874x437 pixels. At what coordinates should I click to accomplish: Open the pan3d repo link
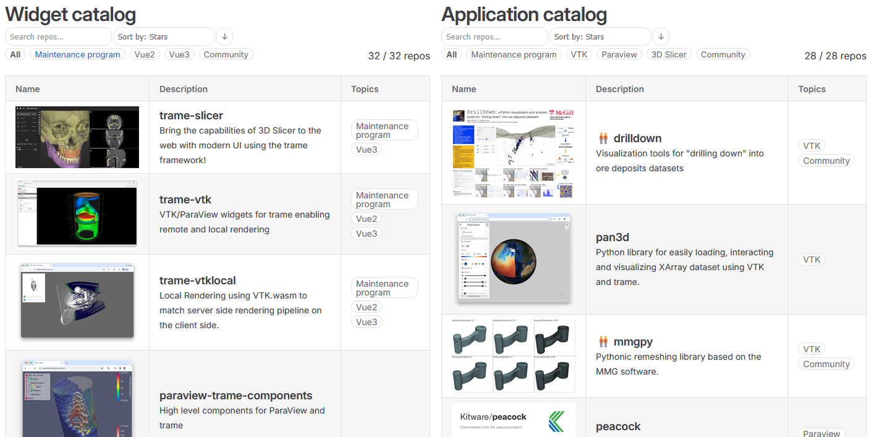(x=613, y=237)
